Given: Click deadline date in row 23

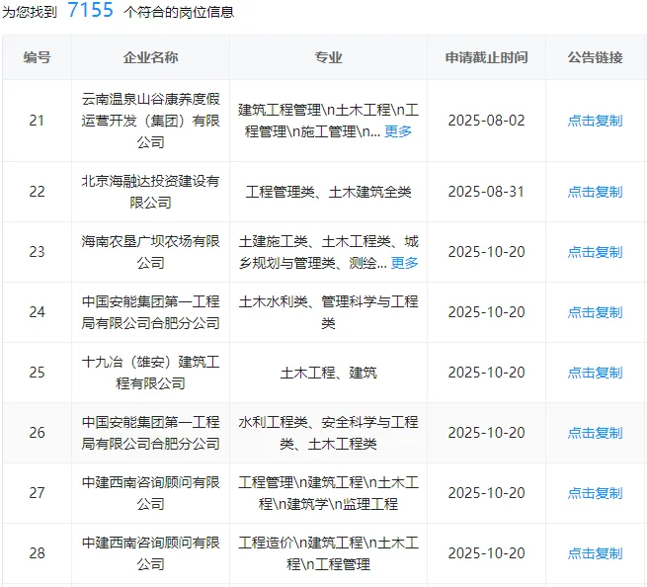Looking at the screenshot, I should coord(487,252).
